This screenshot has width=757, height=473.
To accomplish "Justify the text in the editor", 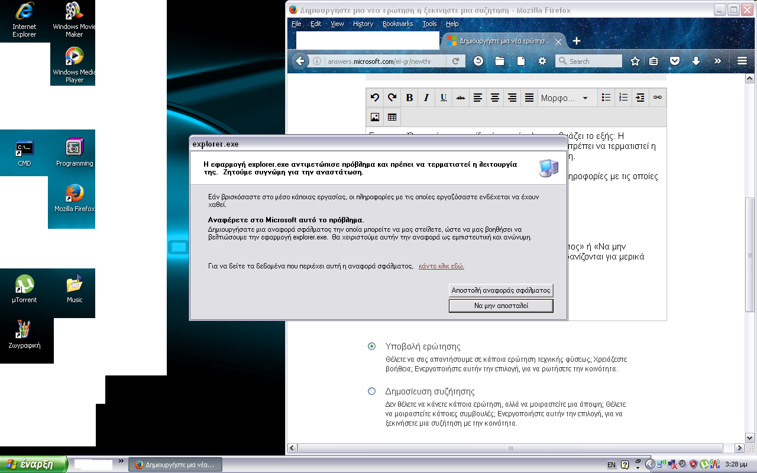I will [529, 98].
